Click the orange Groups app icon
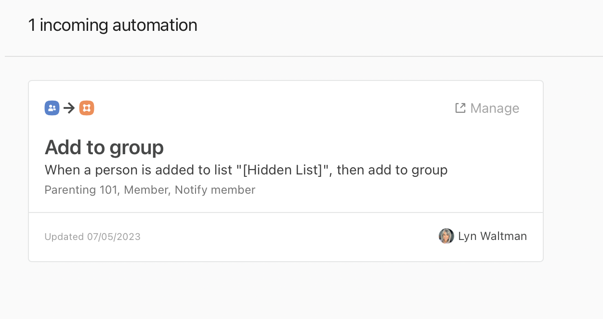Image resolution: width=603 pixels, height=319 pixels. point(87,108)
